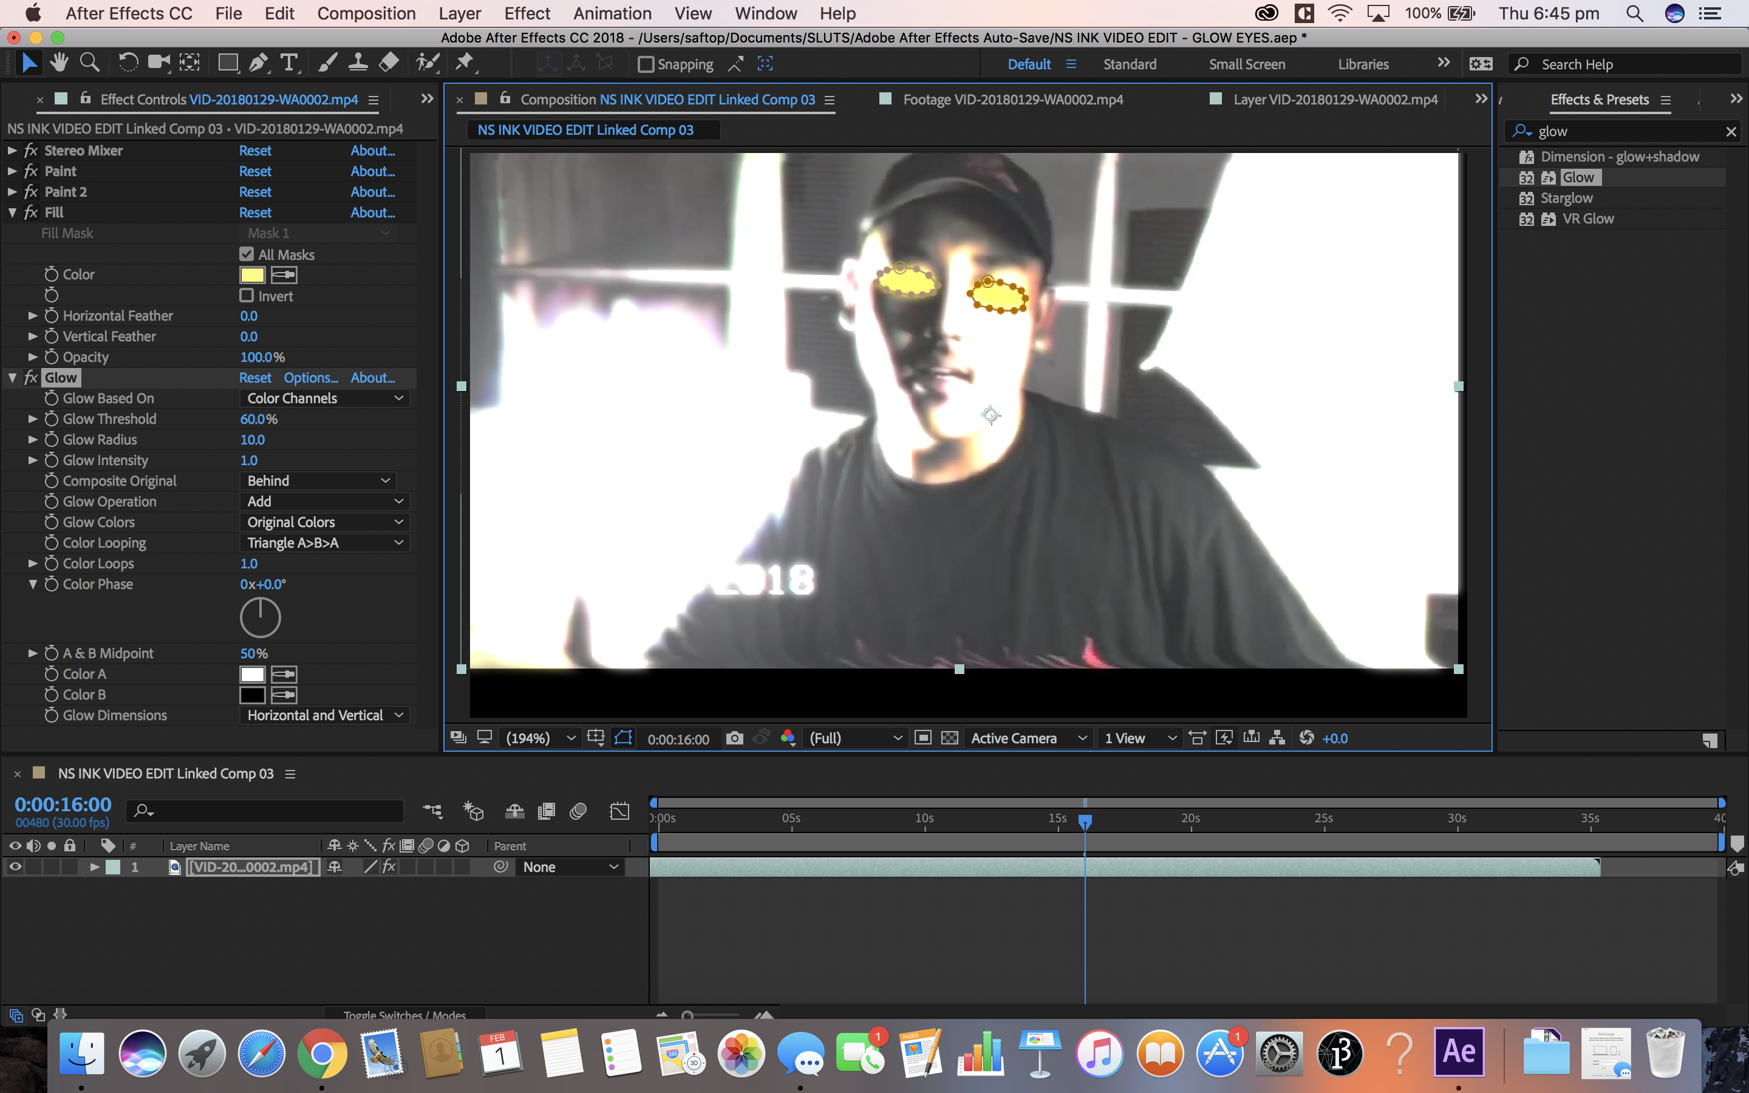Open the Effect menu
The width and height of the screenshot is (1749, 1093).
click(527, 13)
